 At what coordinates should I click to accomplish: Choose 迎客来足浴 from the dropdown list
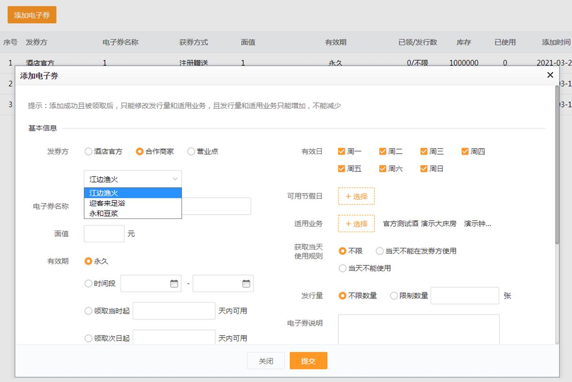coord(107,203)
